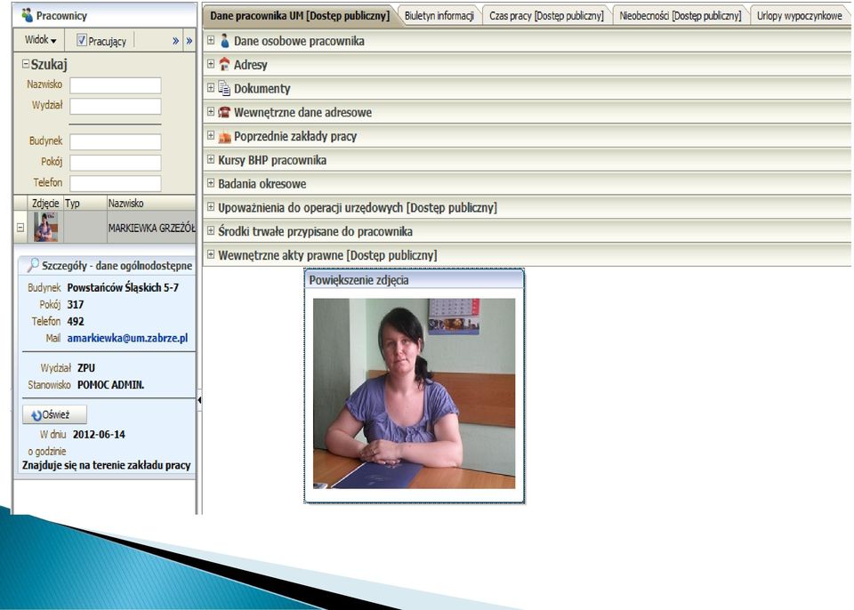Switch to Urlopy wypoczynkowe tab
Image resolution: width=854 pixels, height=610 pixels.
tap(799, 16)
